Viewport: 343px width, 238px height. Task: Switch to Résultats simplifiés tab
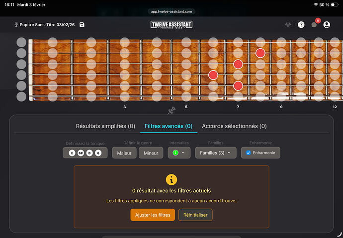pyautogui.click(x=105, y=126)
